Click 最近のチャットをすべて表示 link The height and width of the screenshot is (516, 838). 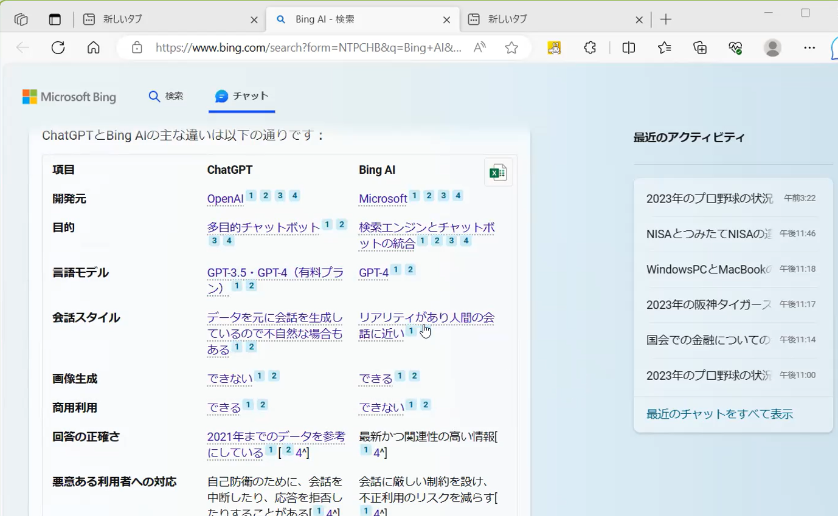click(x=719, y=415)
